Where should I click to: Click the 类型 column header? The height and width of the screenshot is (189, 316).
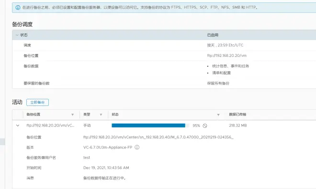pos(87,115)
